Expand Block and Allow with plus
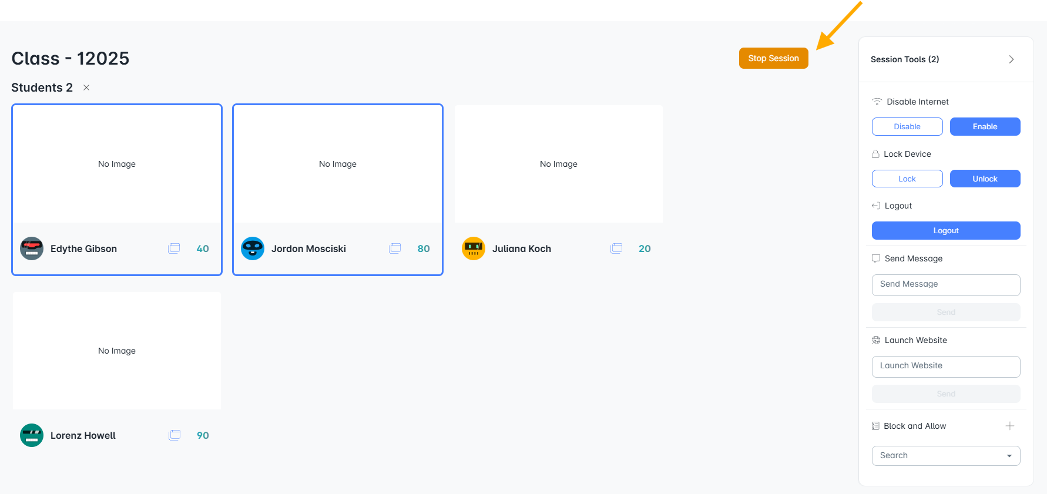 coord(1010,426)
